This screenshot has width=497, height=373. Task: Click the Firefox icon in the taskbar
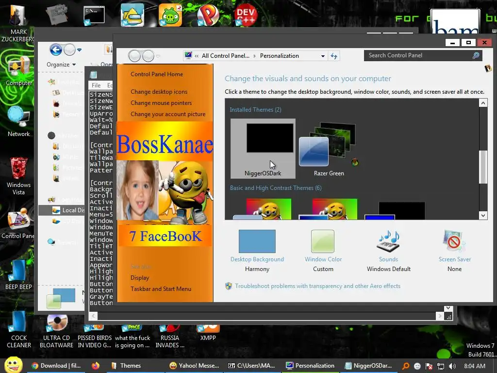pyautogui.click(x=96, y=366)
